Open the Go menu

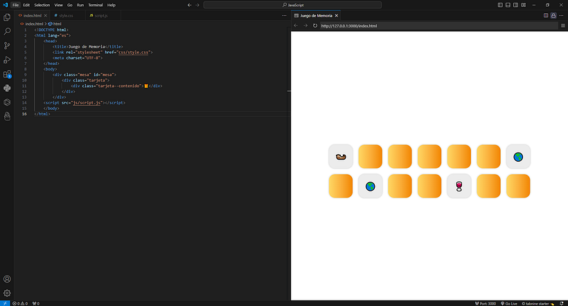coord(69,5)
